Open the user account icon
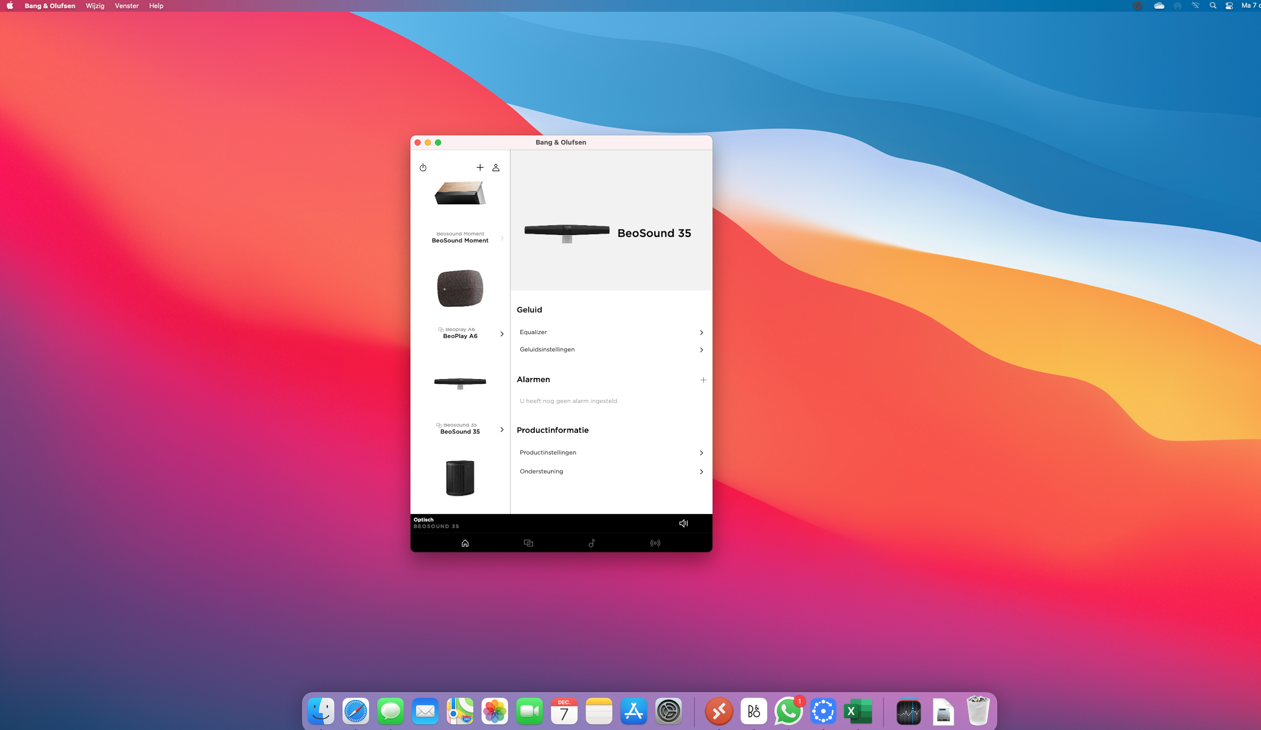Viewport: 1261px width, 730px height. (495, 168)
